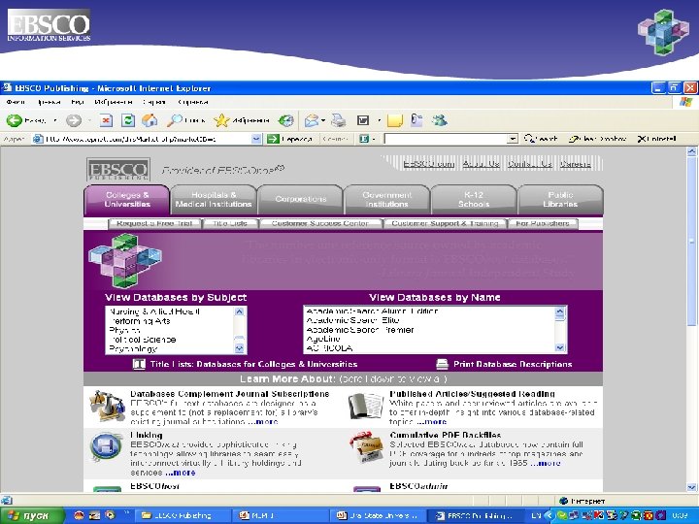Refresh the page with green arrows icon
Viewport: 699px width, 524px height.
coord(128,120)
